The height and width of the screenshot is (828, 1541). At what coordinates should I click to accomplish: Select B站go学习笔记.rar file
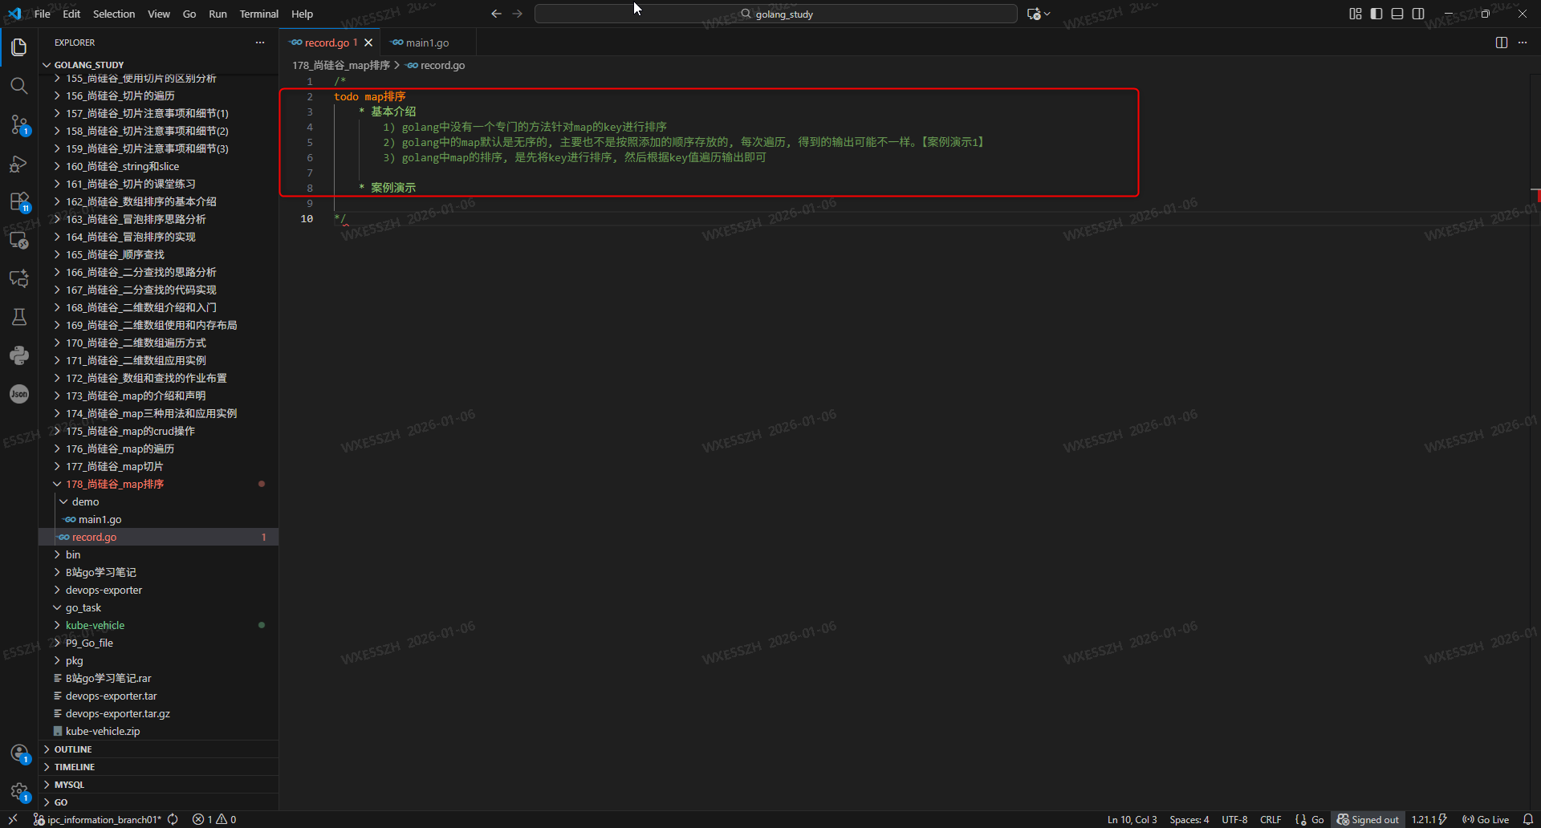pos(158,678)
